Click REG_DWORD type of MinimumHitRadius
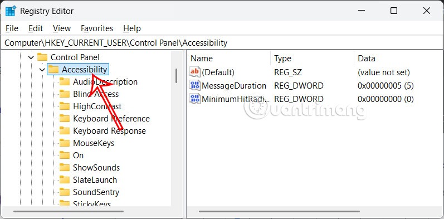444x219 pixels. pos(299,99)
